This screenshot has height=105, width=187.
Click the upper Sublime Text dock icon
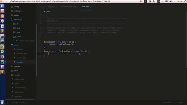[2, 31]
